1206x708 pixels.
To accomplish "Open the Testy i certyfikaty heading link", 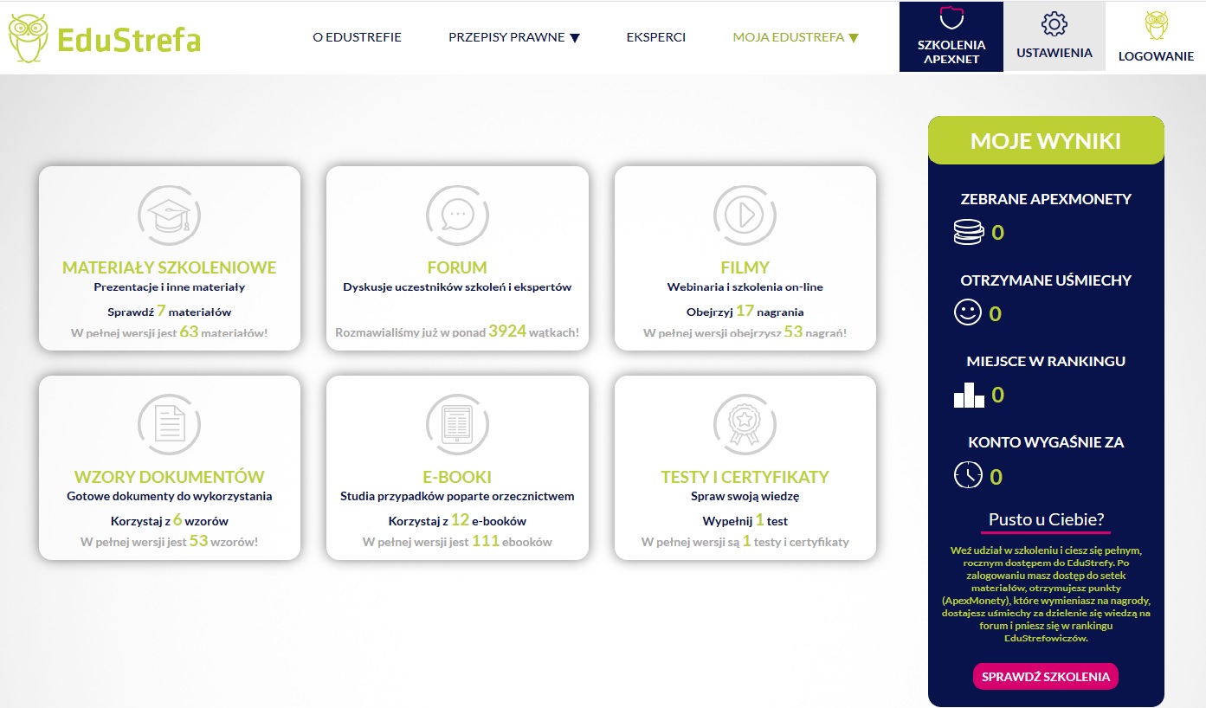I will point(745,477).
